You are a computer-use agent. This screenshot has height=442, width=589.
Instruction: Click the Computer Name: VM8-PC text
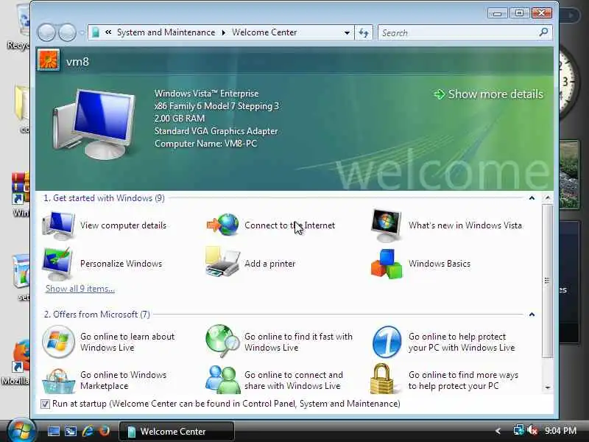click(205, 144)
